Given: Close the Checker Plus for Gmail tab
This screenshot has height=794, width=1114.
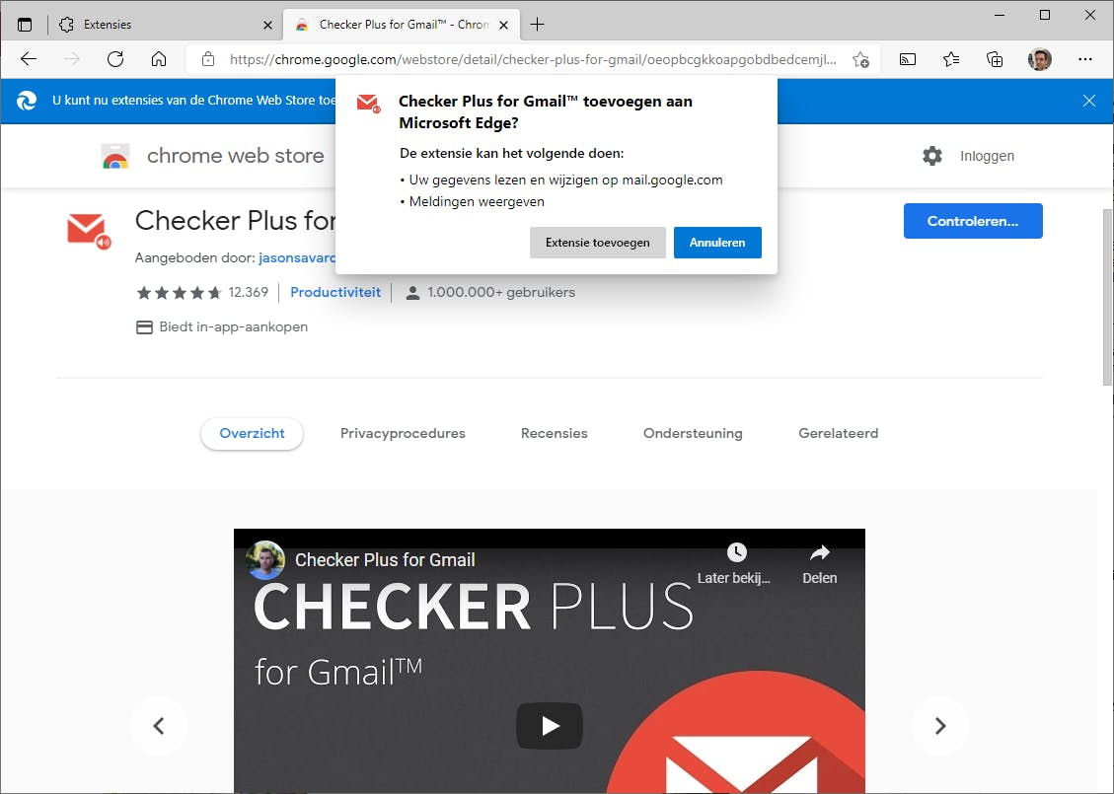Looking at the screenshot, I should 503,25.
